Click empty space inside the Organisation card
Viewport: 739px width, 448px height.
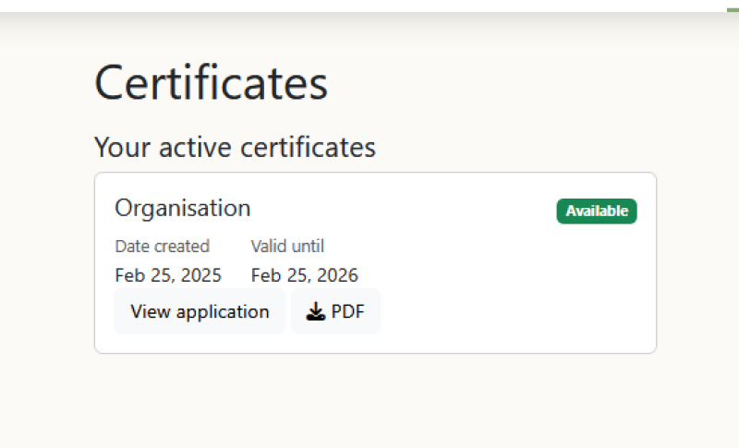click(499, 277)
